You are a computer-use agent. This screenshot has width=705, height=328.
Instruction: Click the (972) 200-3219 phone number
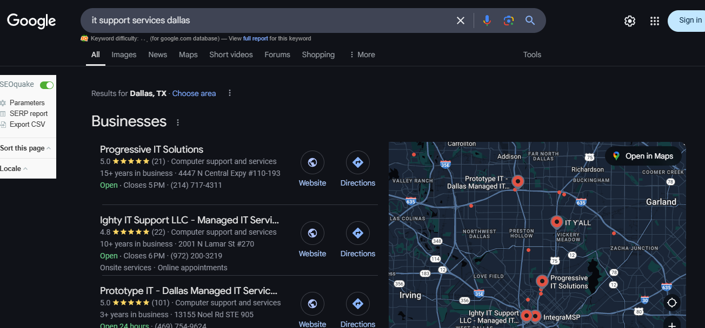[196, 256]
